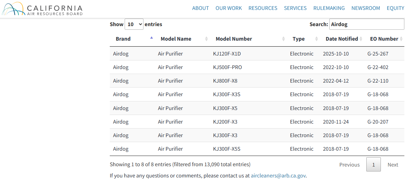The width and height of the screenshot is (405, 189).
Task: Select model number KJ120F-X1D
Action: point(227,54)
